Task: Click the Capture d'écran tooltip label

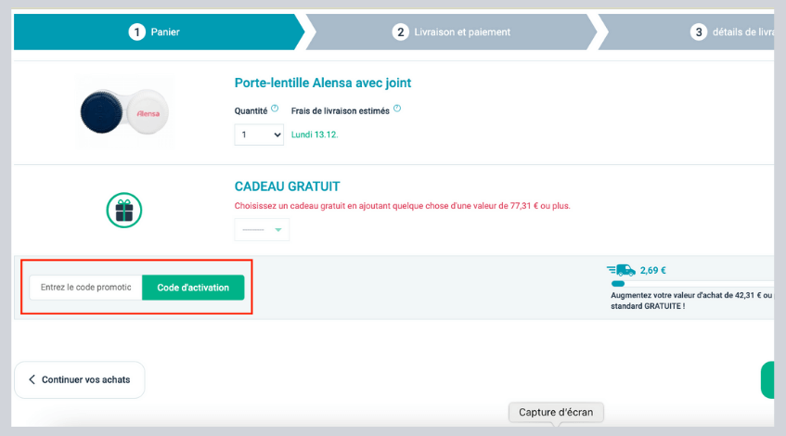Action: (556, 412)
